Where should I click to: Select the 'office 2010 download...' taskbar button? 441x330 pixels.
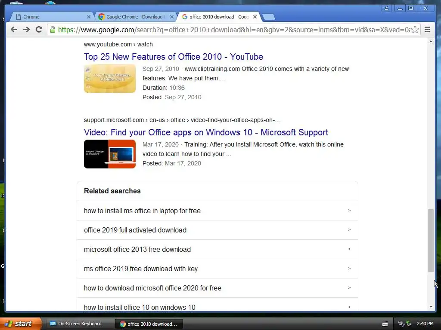(149, 324)
